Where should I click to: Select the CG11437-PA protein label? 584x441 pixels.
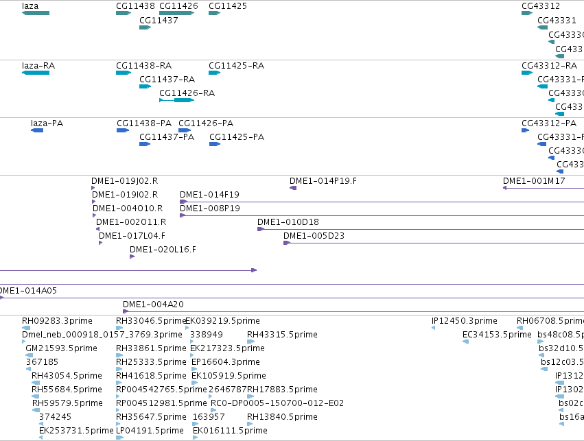tap(167, 137)
